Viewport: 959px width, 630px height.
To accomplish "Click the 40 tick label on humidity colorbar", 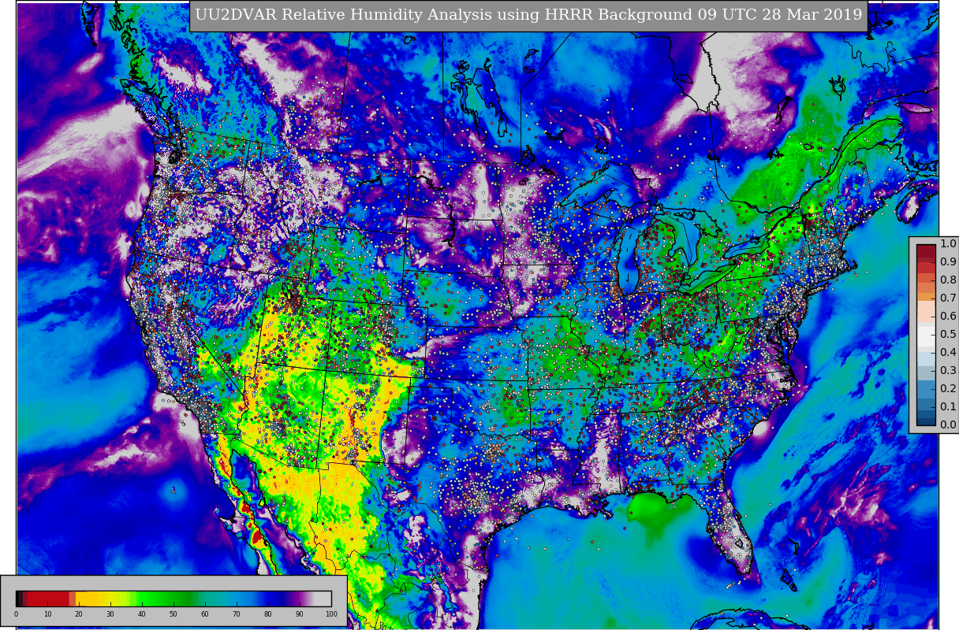I will tap(142, 614).
